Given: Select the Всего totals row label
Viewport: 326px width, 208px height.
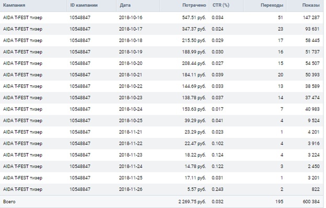Looking at the screenshot, I should coord(9,202).
